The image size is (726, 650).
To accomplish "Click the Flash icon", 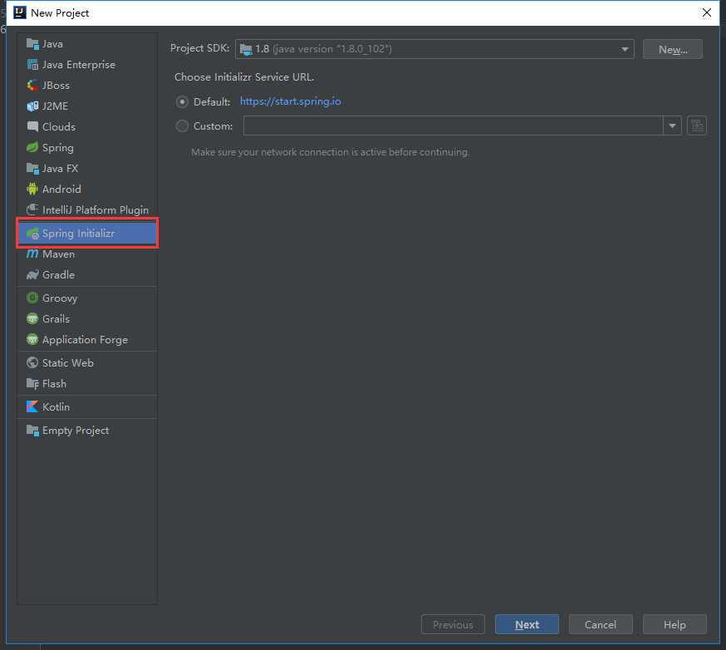I will pos(32,384).
